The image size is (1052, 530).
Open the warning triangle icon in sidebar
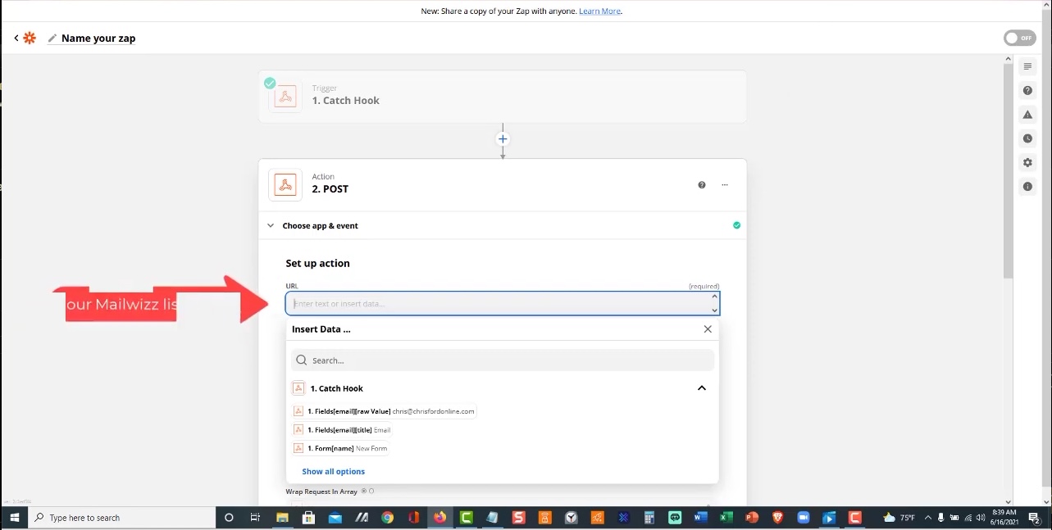(x=1027, y=115)
